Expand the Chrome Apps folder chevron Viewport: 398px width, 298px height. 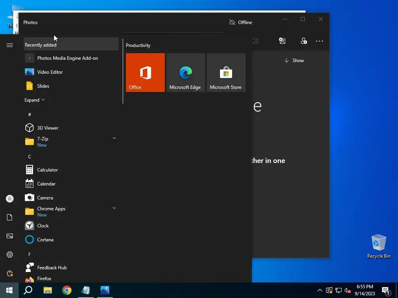(114, 208)
